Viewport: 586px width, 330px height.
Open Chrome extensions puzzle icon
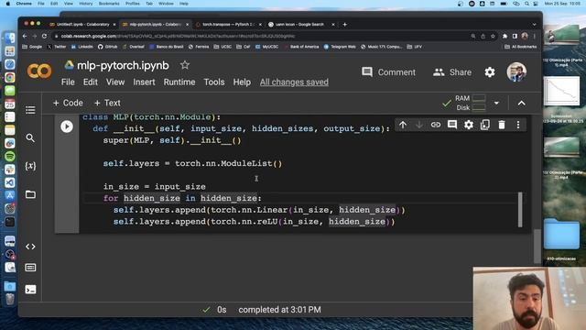[505, 36]
